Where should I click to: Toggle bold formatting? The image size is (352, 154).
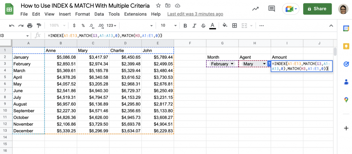coord(185,26)
